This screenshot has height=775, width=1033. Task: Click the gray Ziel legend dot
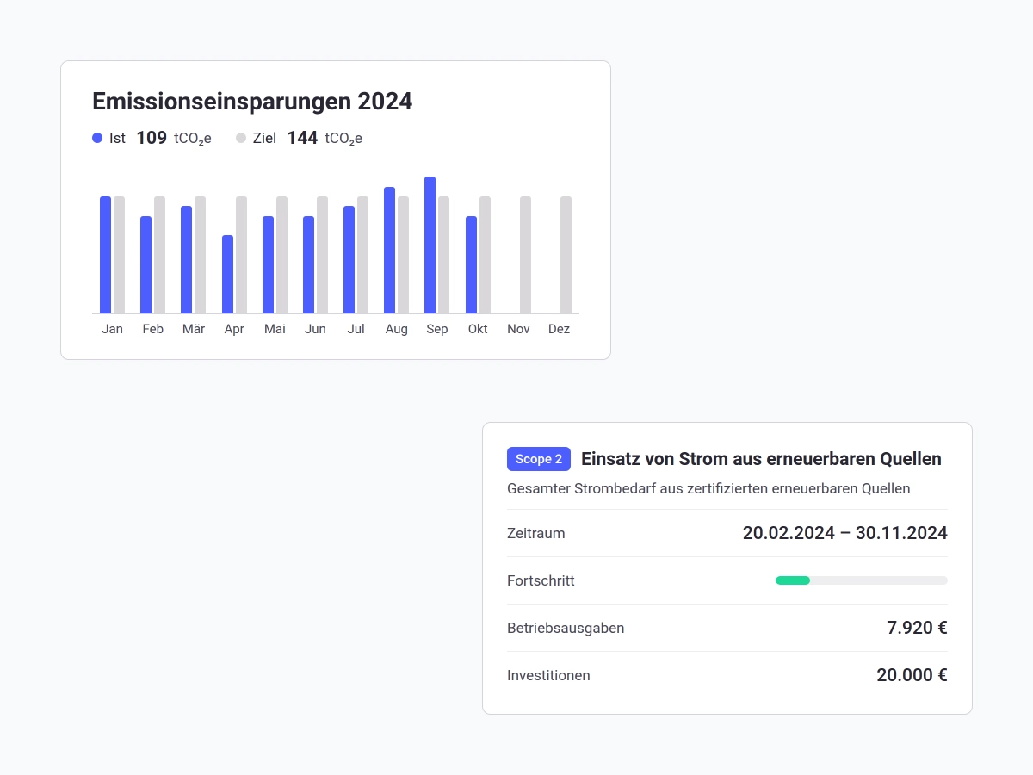coord(241,138)
